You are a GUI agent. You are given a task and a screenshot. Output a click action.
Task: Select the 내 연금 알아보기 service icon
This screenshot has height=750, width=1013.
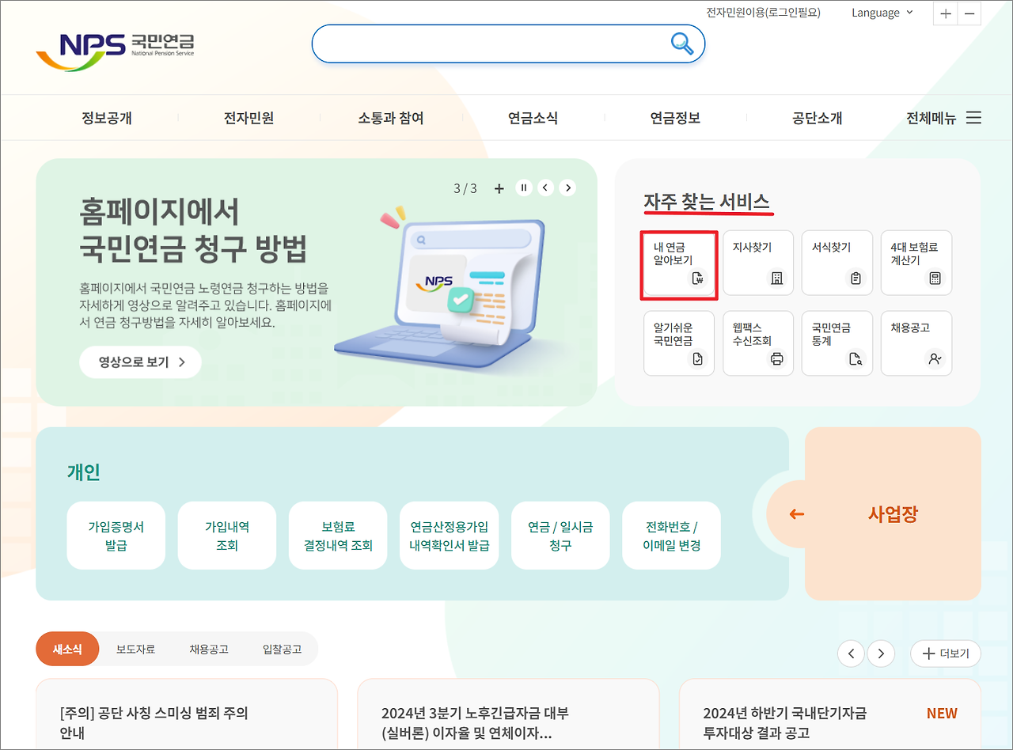[678, 263]
